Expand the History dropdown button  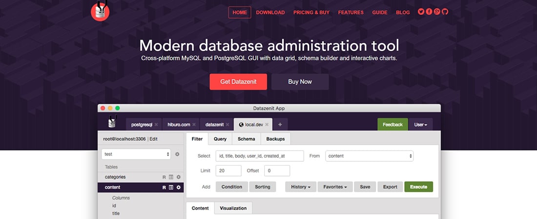pyautogui.click(x=301, y=187)
